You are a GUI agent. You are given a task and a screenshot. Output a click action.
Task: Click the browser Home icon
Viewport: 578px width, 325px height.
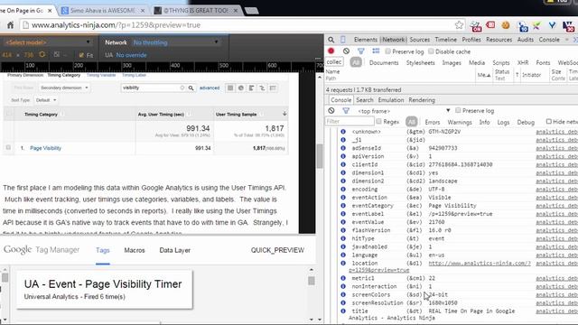pyautogui.click(x=10, y=25)
